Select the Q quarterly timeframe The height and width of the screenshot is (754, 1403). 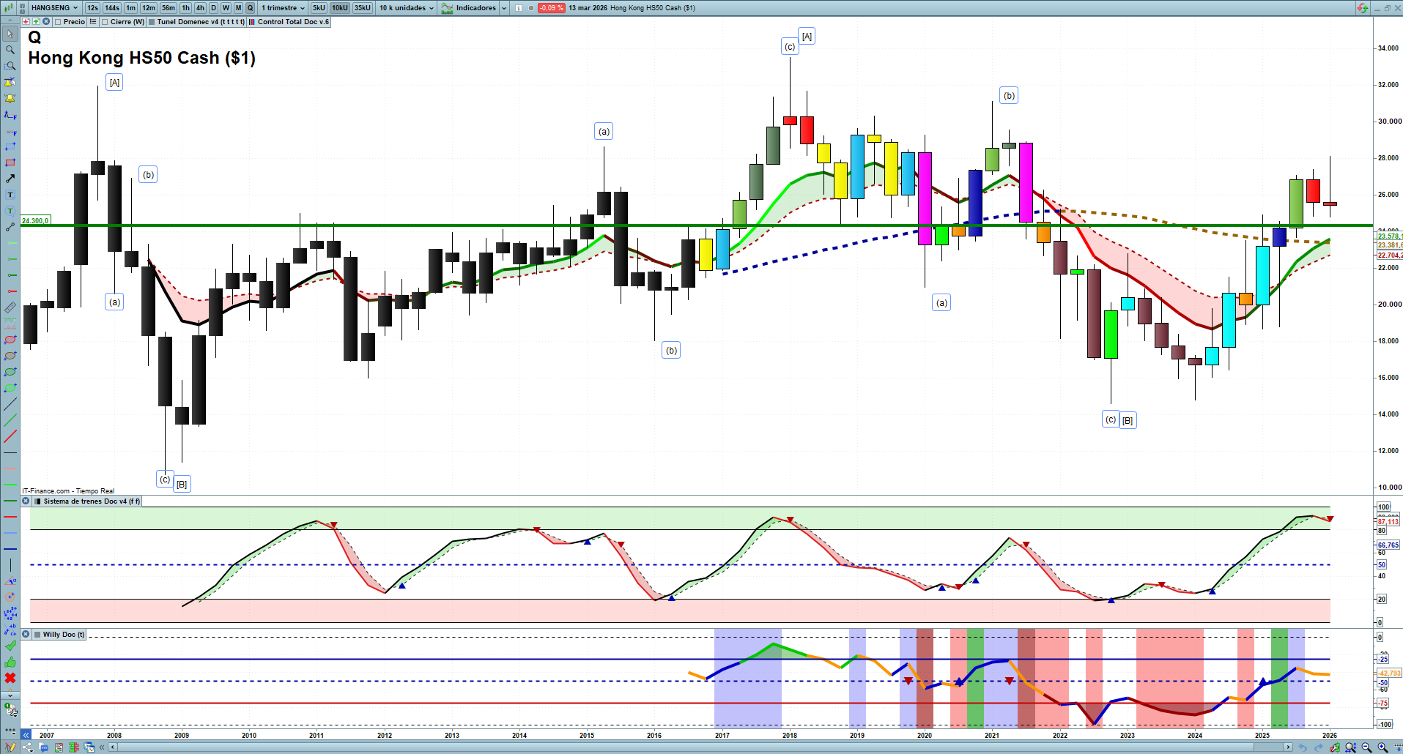click(x=250, y=8)
